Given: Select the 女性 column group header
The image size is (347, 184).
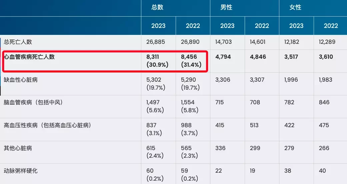Looking at the screenshot, I should [295, 7].
